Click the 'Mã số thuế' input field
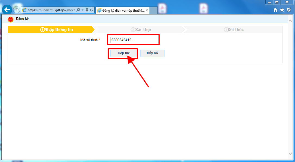The image size is (295, 162). (x=134, y=40)
